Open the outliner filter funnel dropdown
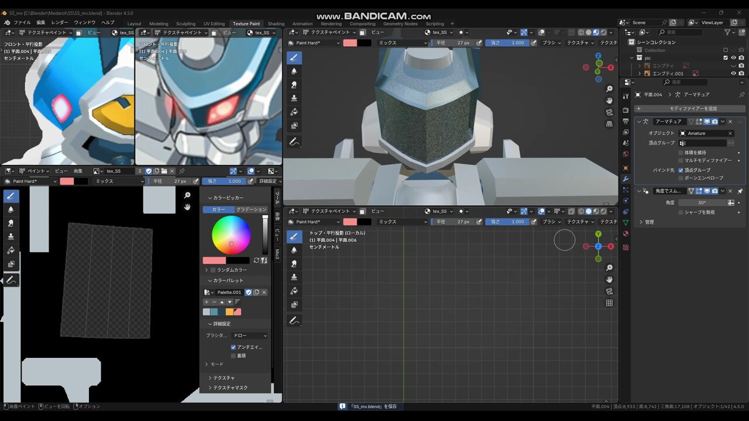The width and height of the screenshot is (749, 421). pos(730,32)
